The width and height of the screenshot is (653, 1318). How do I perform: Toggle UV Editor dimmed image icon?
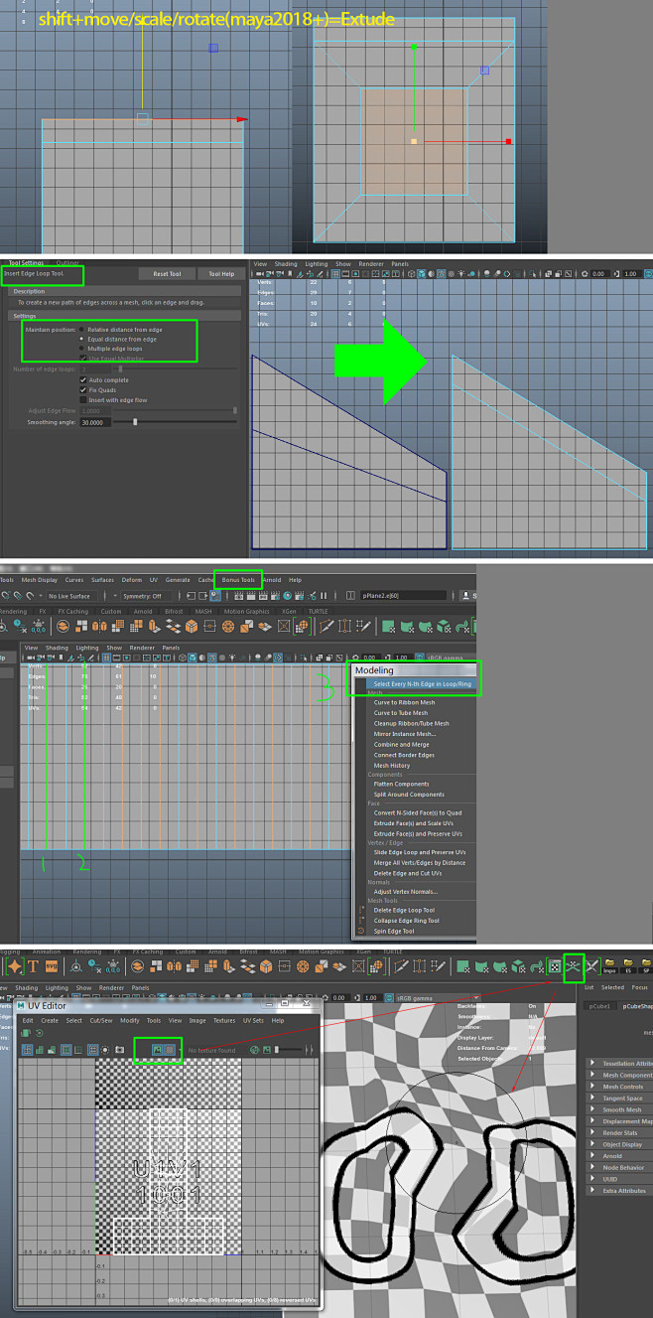click(x=170, y=1049)
